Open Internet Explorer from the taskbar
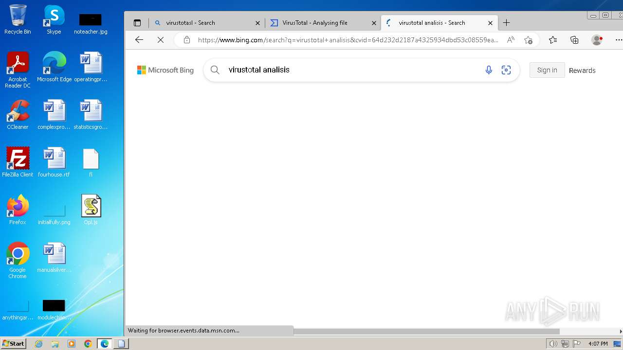623x350 pixels. (39, 344)
